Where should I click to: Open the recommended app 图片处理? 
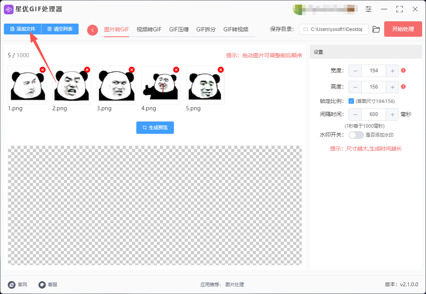click(234, 284)
